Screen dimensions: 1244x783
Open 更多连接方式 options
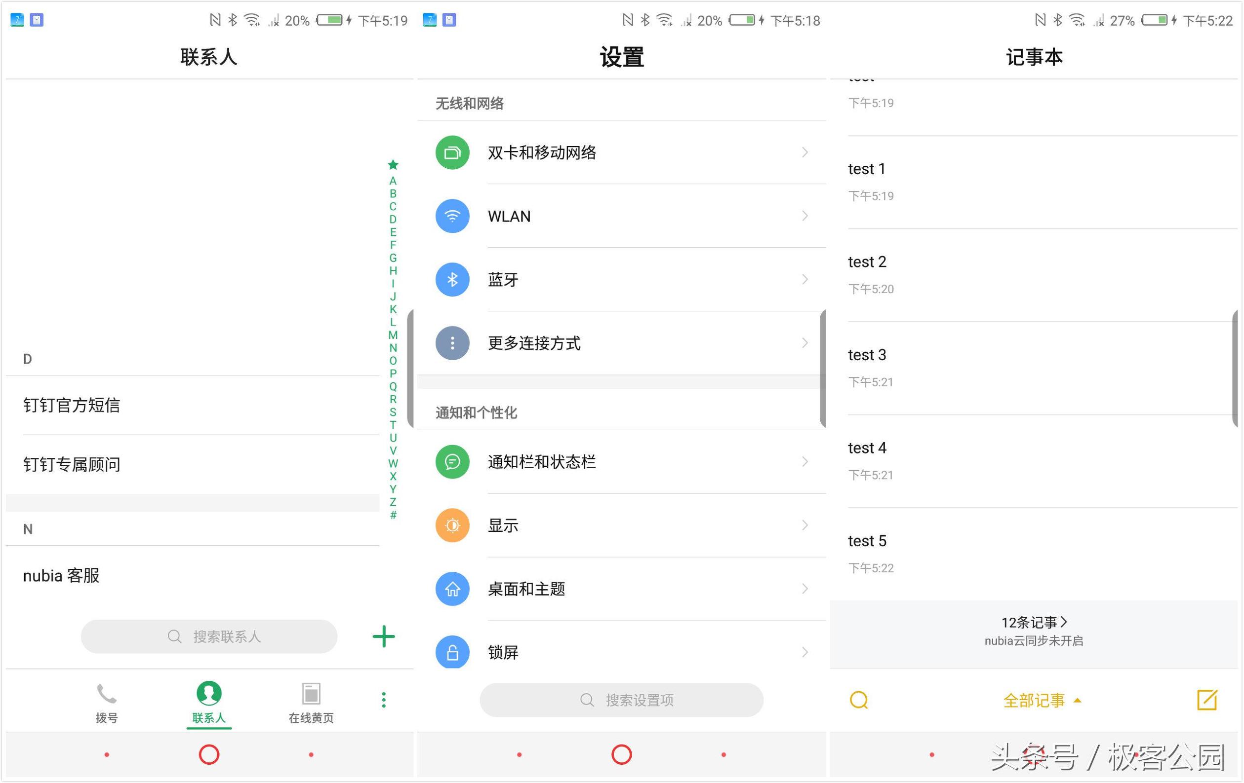click(622, 344)
